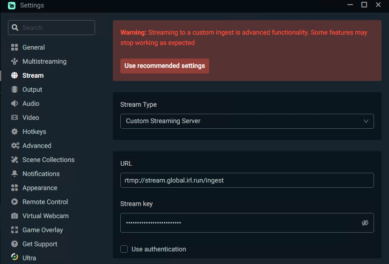Open the Stream Type dropdown
This screenshot has width=389, height=264.
(x=247, y=121)
